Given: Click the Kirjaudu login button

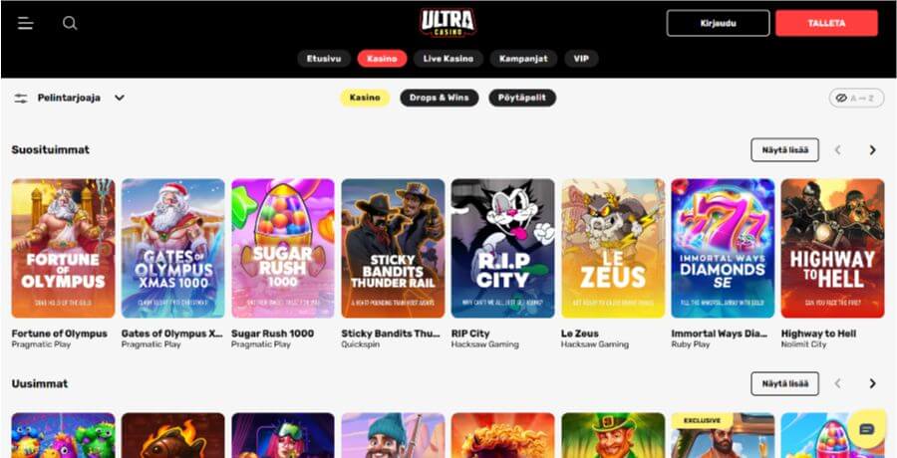Looking at the screenshot, I should [718, 24].
